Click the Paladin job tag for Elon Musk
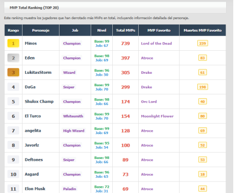The image size is (240, 193). tap(70, 189)
